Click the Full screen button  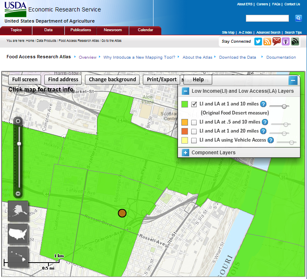click(25, 80)
